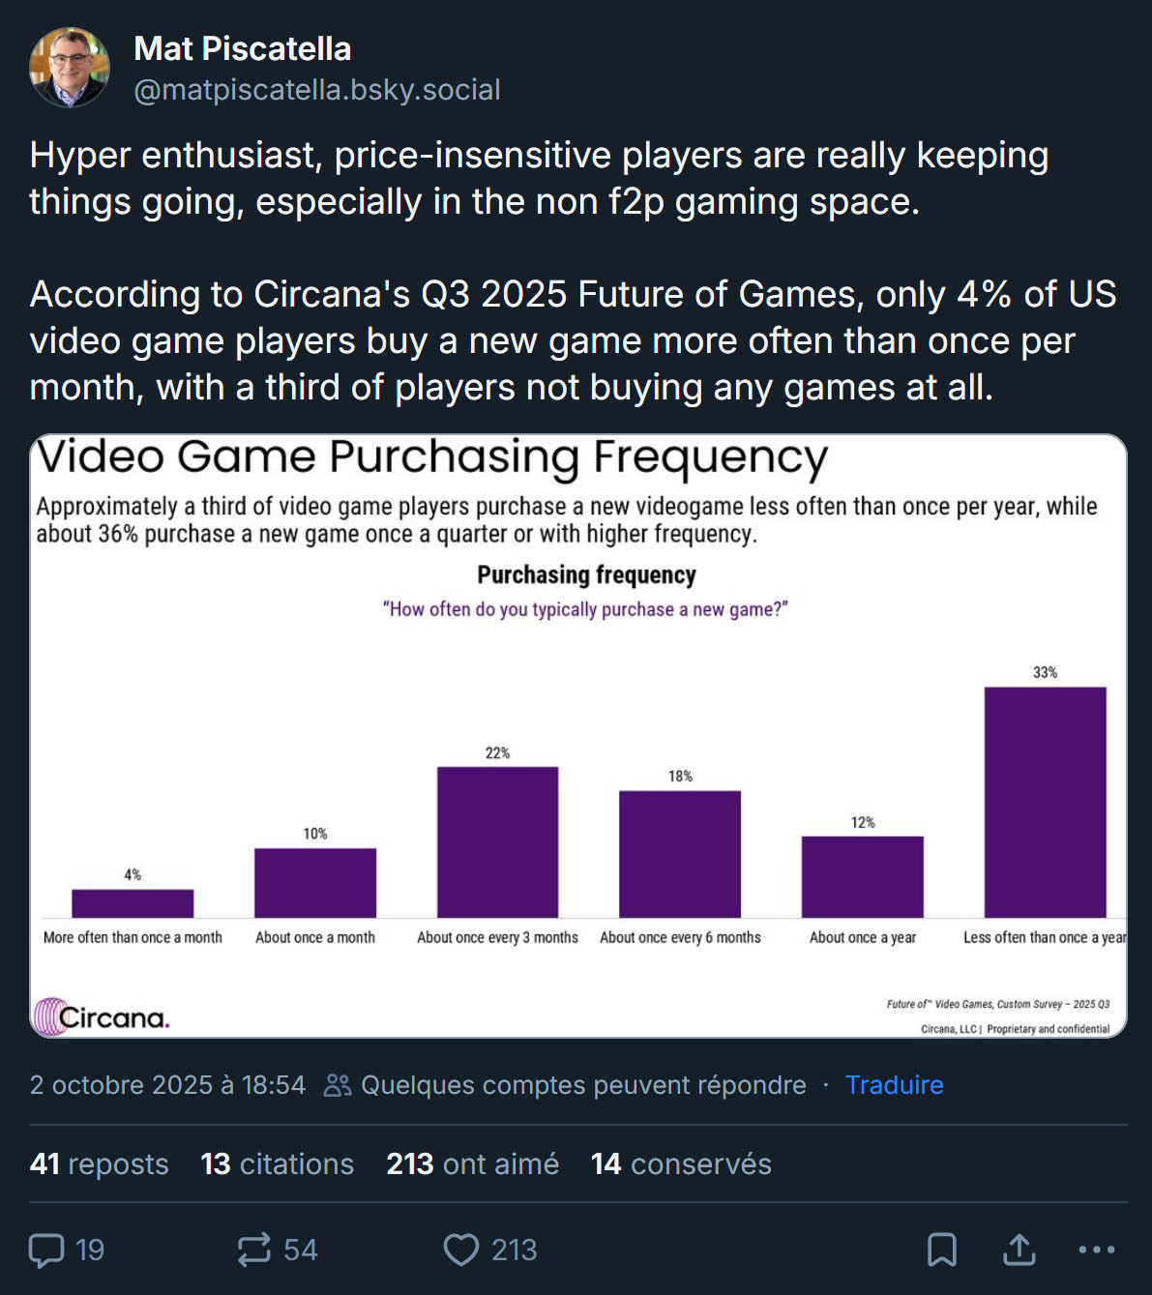Click the share arrow icon
Viewport: 1152px width, 1295px height.
click(1019, 1250)
